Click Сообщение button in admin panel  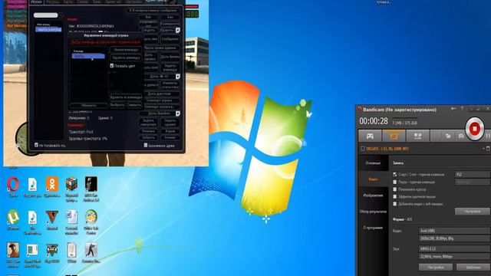click(170, 39)
